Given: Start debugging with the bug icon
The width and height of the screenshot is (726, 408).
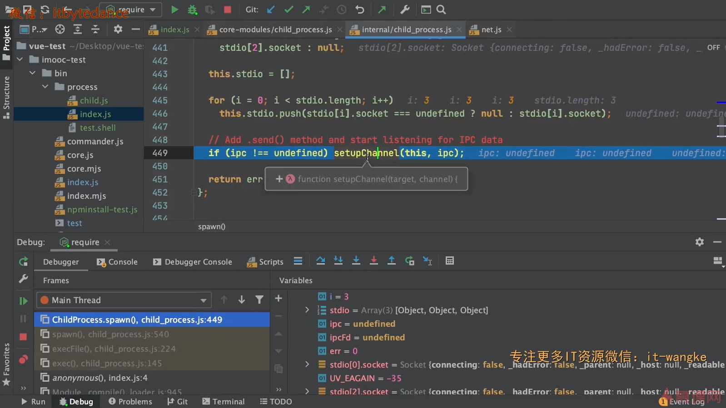Looking at the screenshot, I should (x=192, y=10).
